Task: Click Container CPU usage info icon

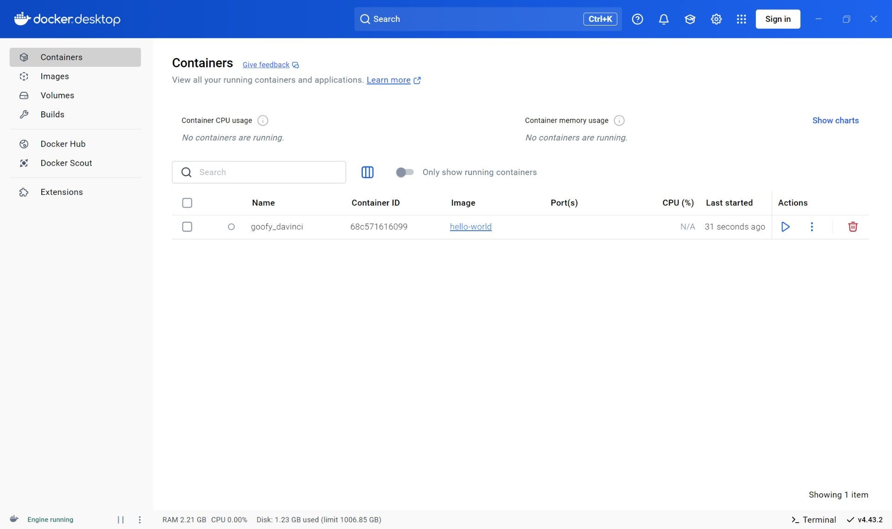Action: click(x=263, y=121)
